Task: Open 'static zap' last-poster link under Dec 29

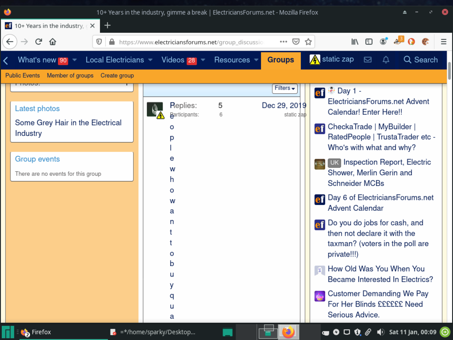Action: (295, 115)
